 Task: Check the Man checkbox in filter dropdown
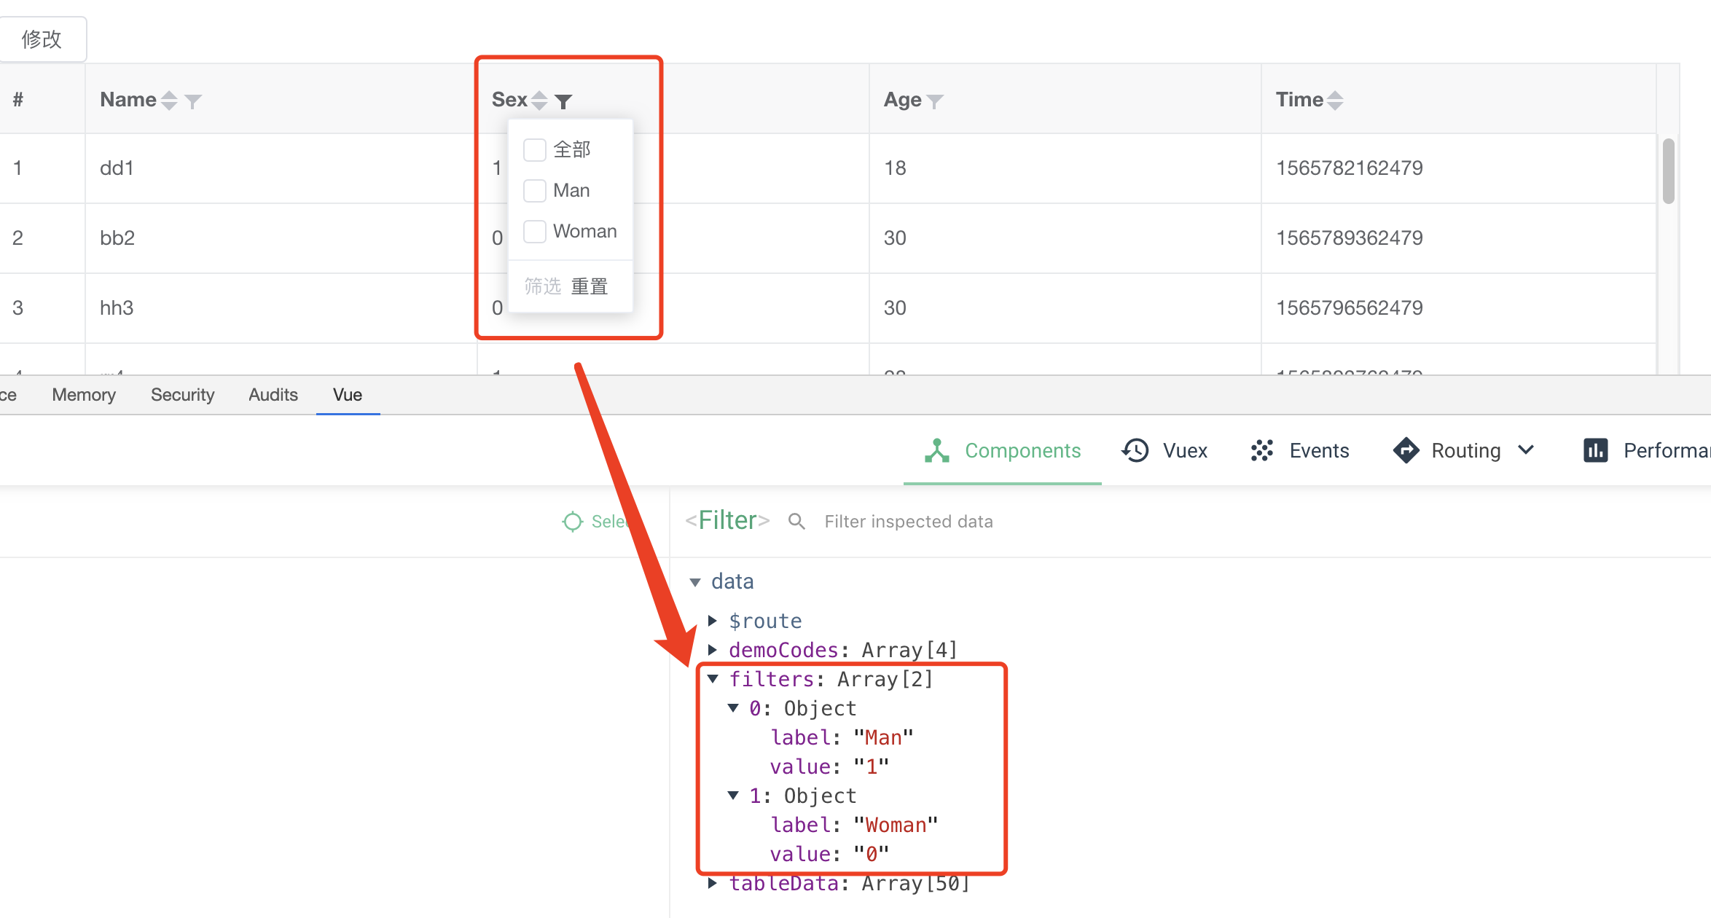coord(534,190)
